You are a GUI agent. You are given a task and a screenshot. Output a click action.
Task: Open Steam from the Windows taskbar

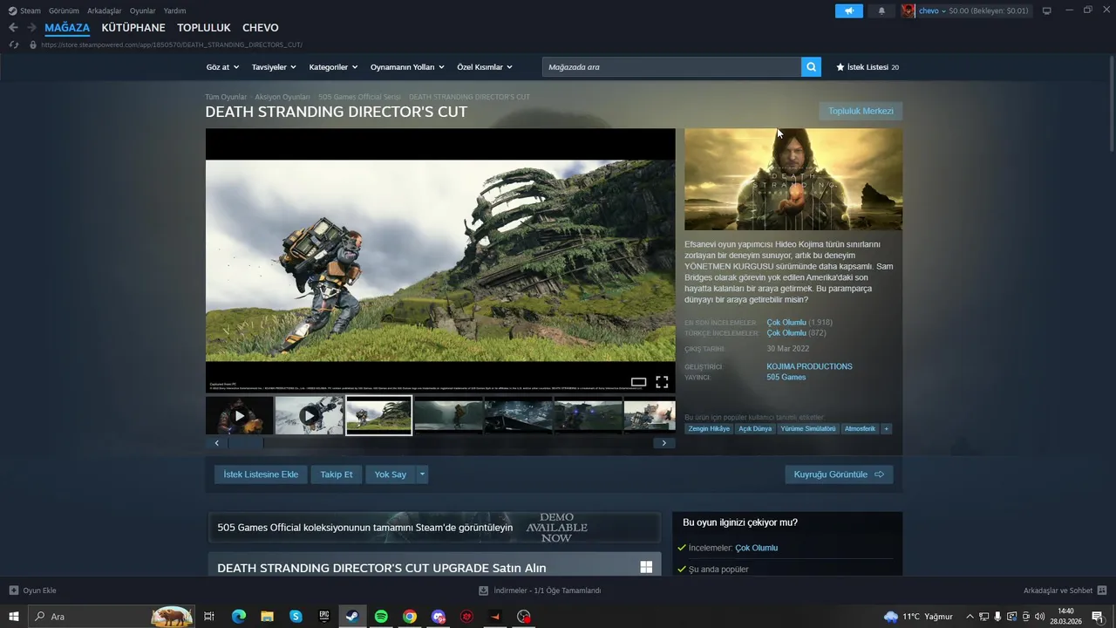coord(352,617)
